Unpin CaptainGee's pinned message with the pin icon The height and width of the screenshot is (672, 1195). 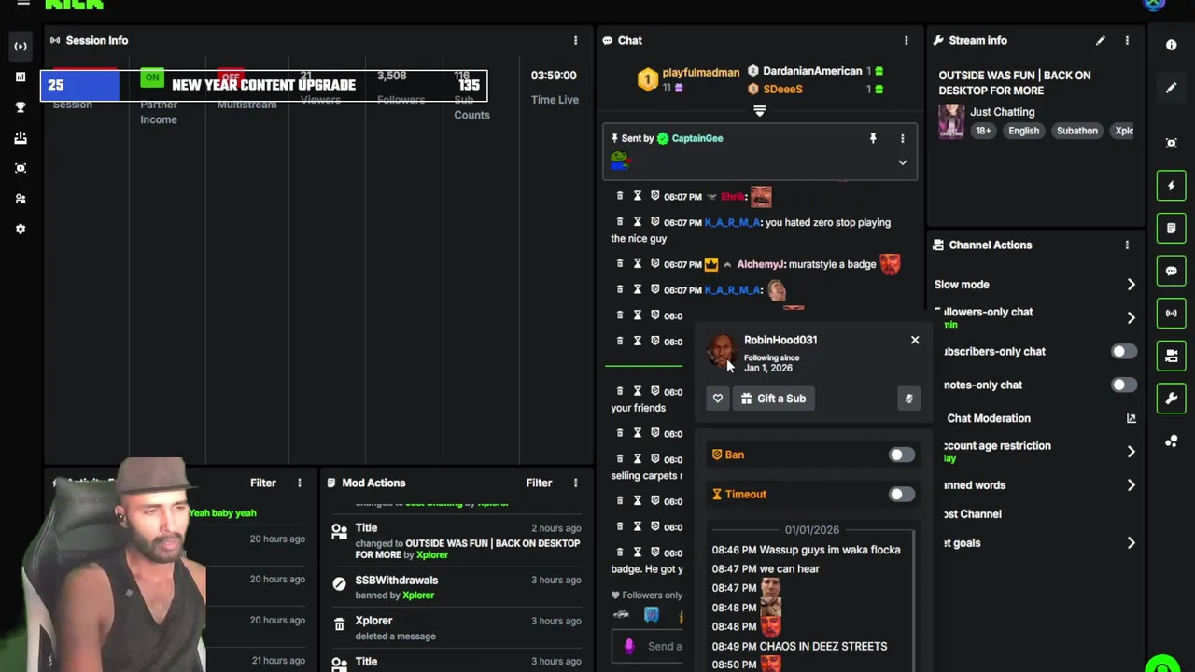click(873, 138)
